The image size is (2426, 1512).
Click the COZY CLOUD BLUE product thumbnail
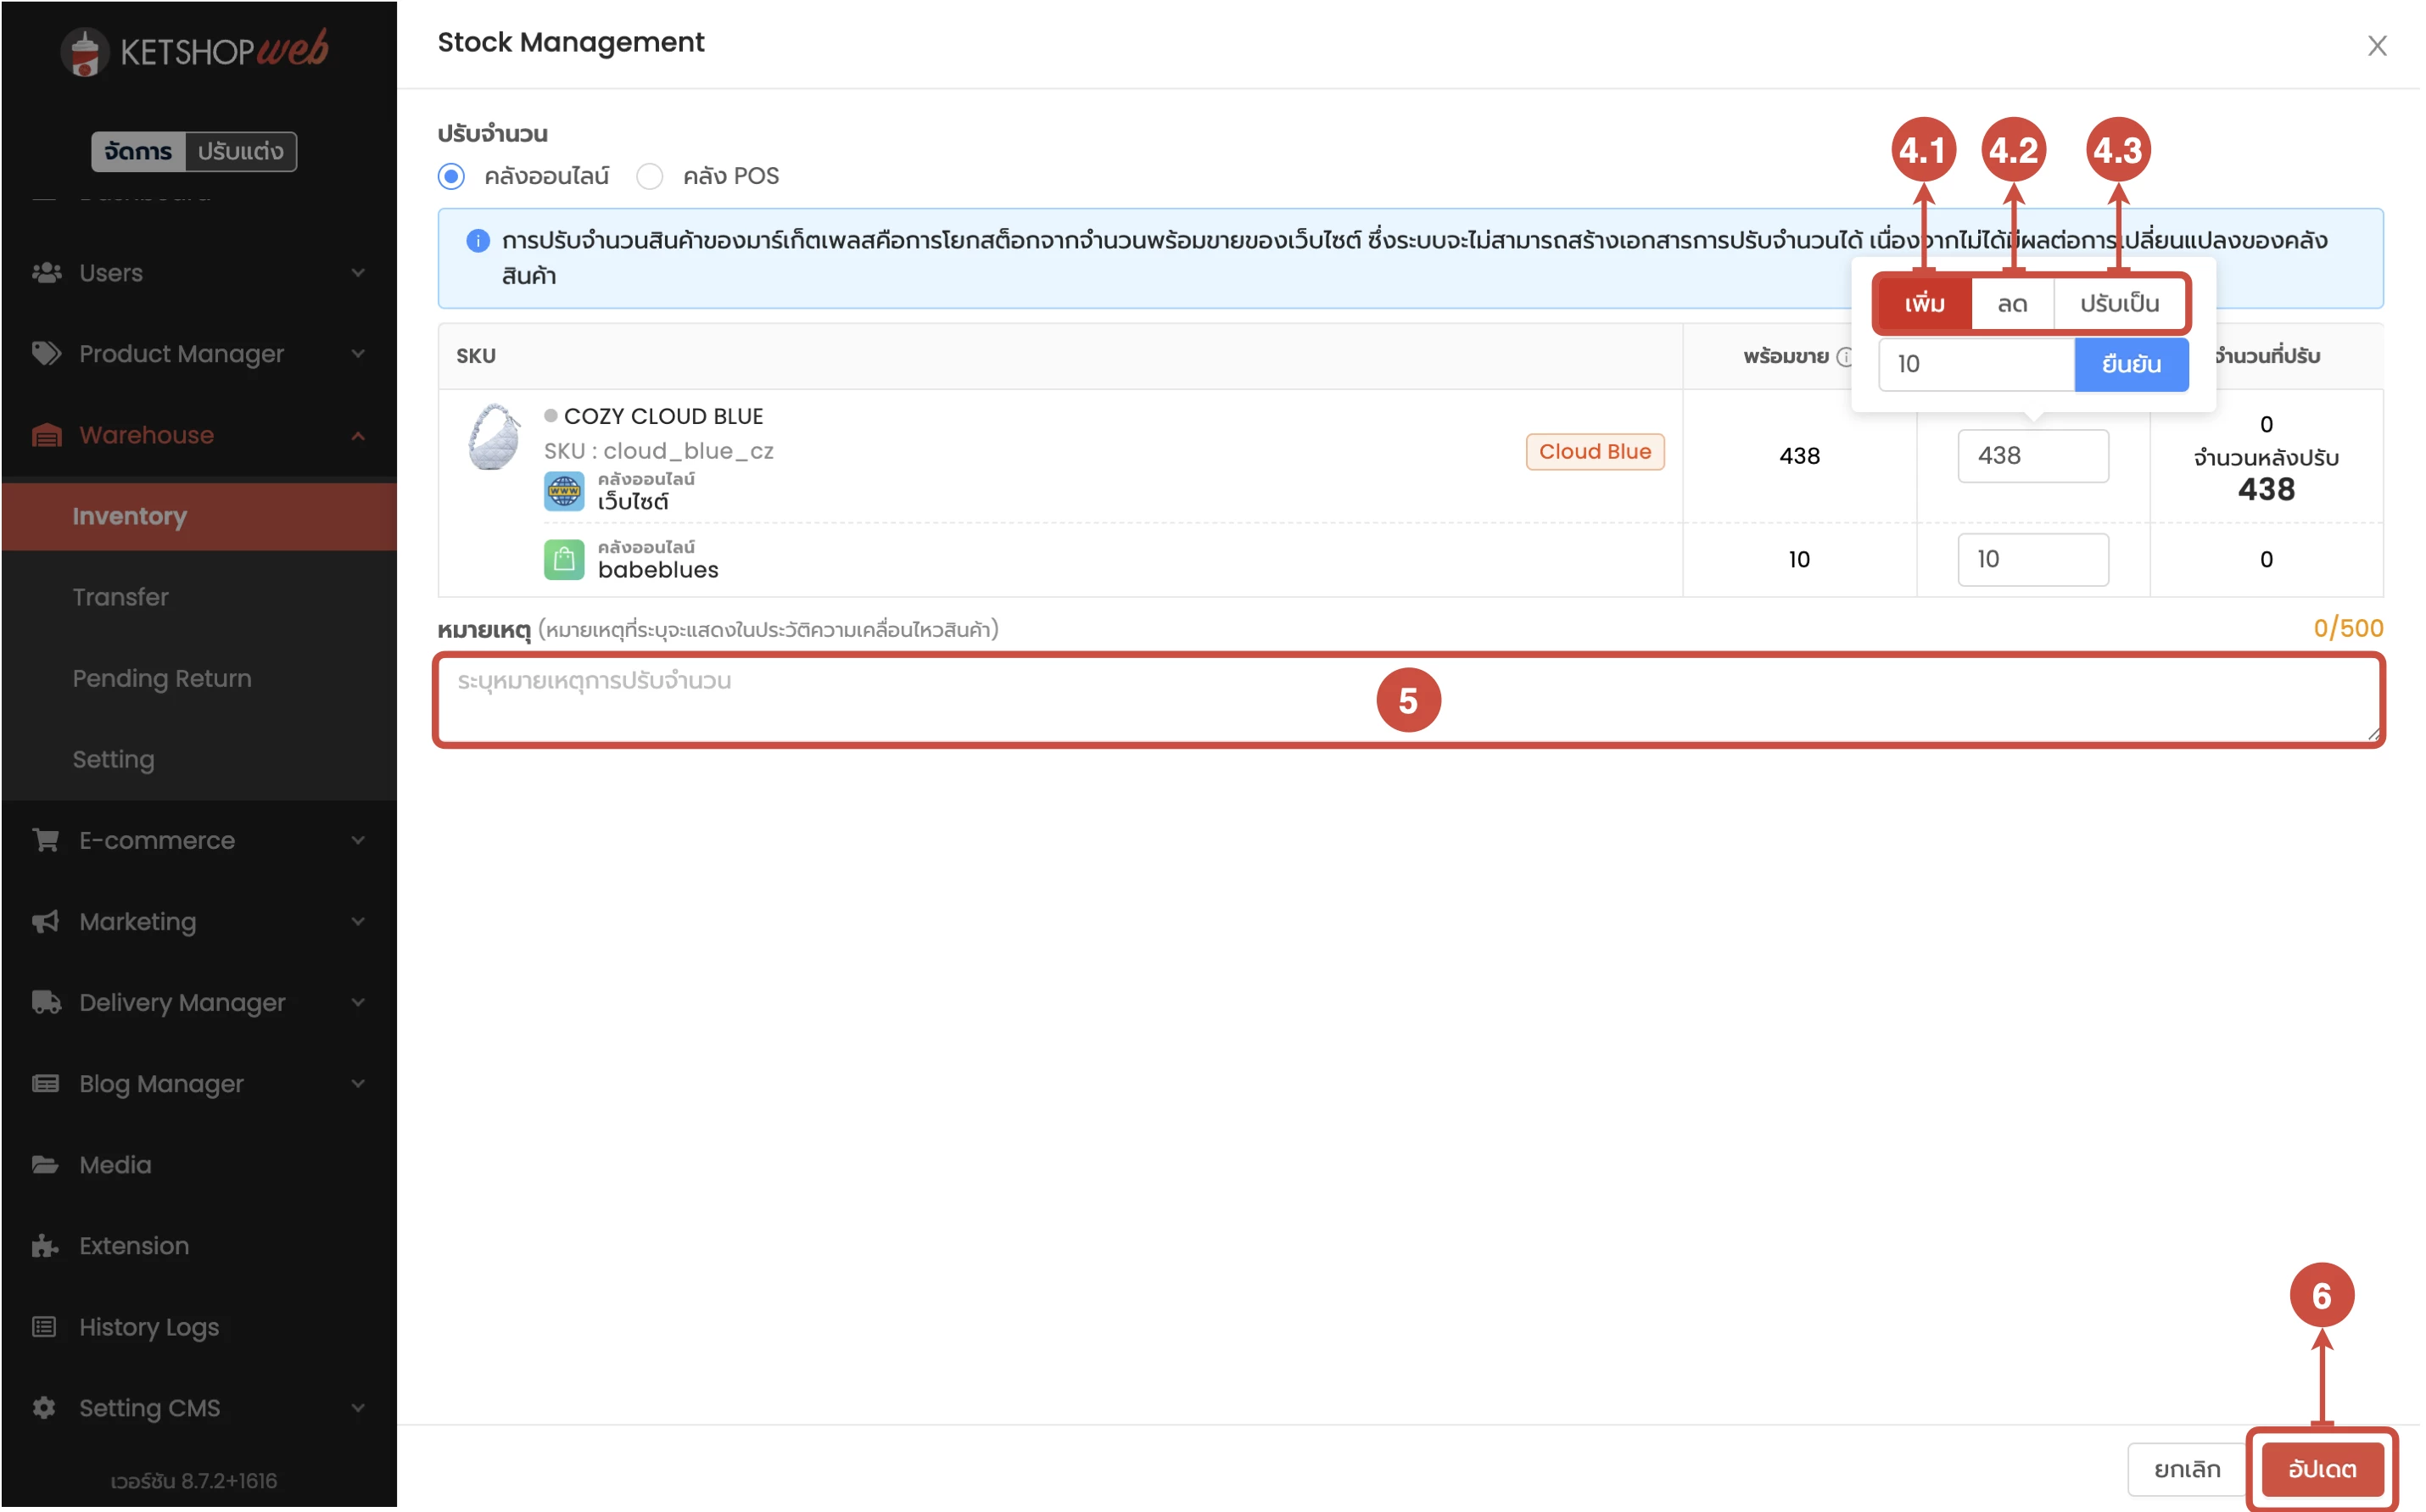[495, 438]
